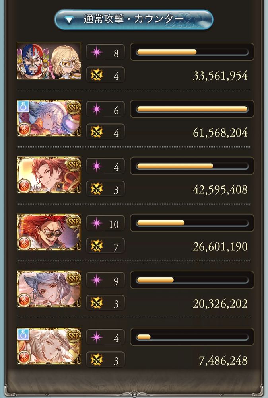Click the ring icon on the sleeping character
Image resolution: width=268 pixels, height=398 pixels.
click(23, 106)
